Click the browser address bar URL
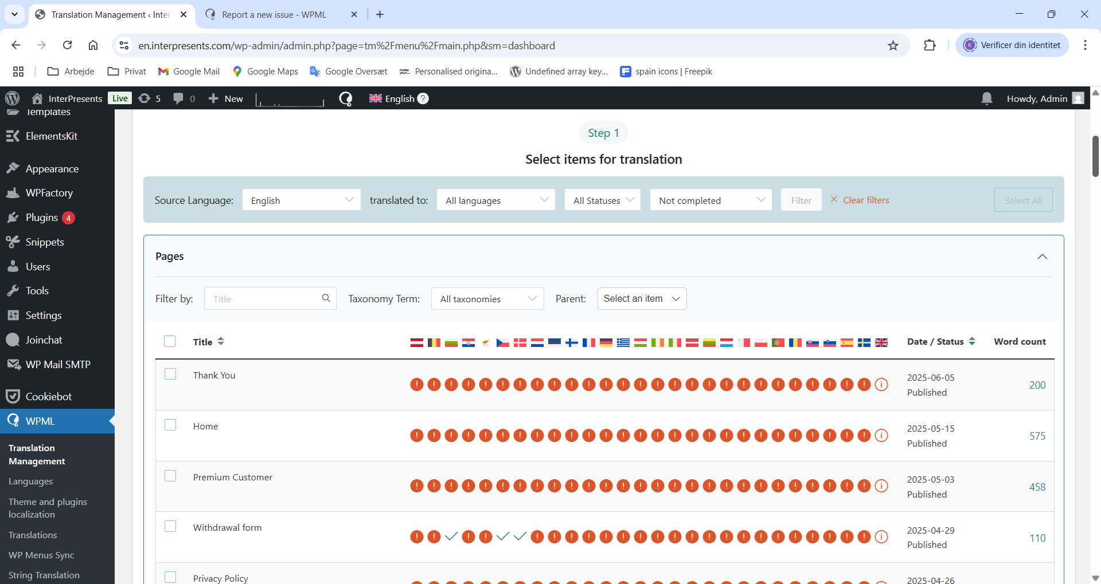The width and height of the screenshot is (1101, 584). 346,45
